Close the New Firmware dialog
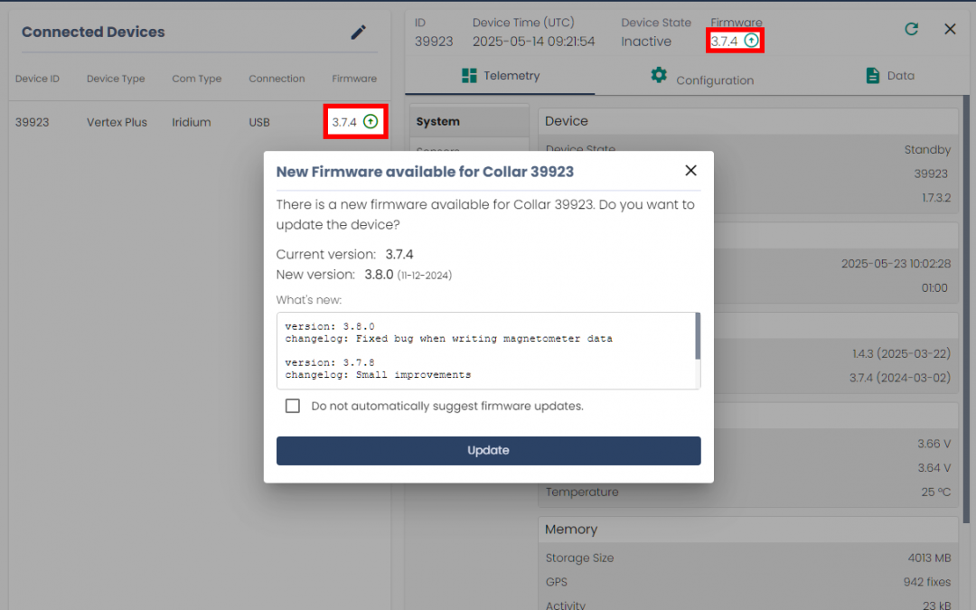 (690, 171)
